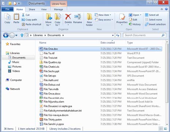The image size is (170, 132).
Task: Click the File Chetiri.xls Excel icon
Action: [41, 67]
